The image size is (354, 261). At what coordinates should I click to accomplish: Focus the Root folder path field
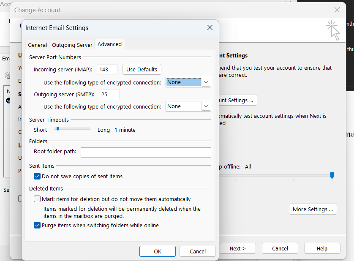point(146,152)
